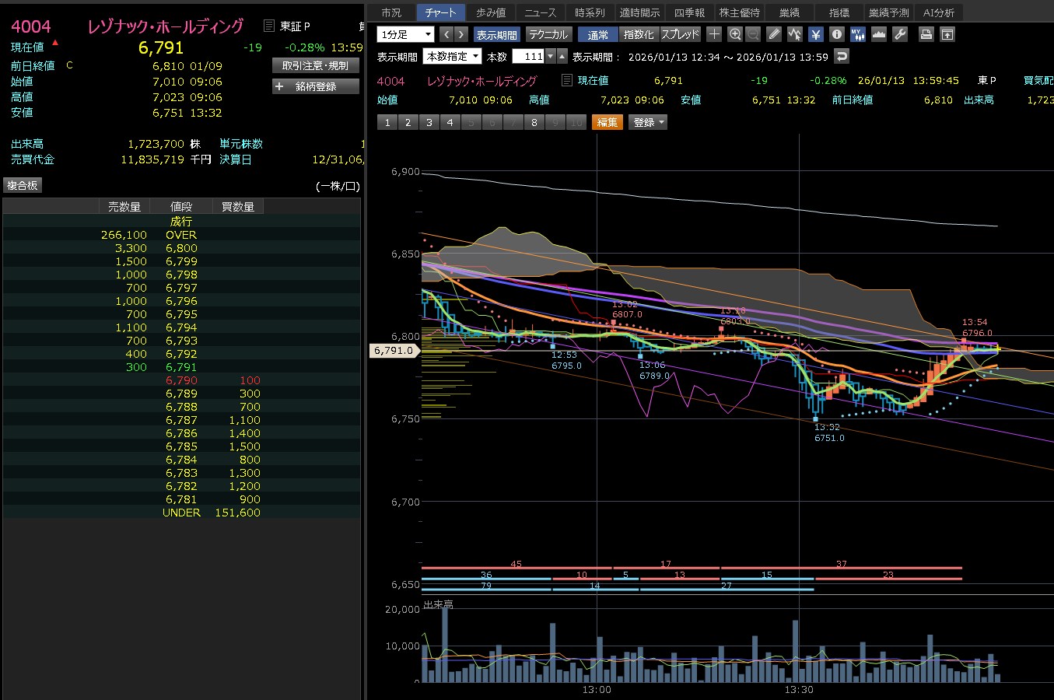Open the 本数指定 display period dropdown
The width and height of the screenshot is (1054, 700).
click(452, 56)
